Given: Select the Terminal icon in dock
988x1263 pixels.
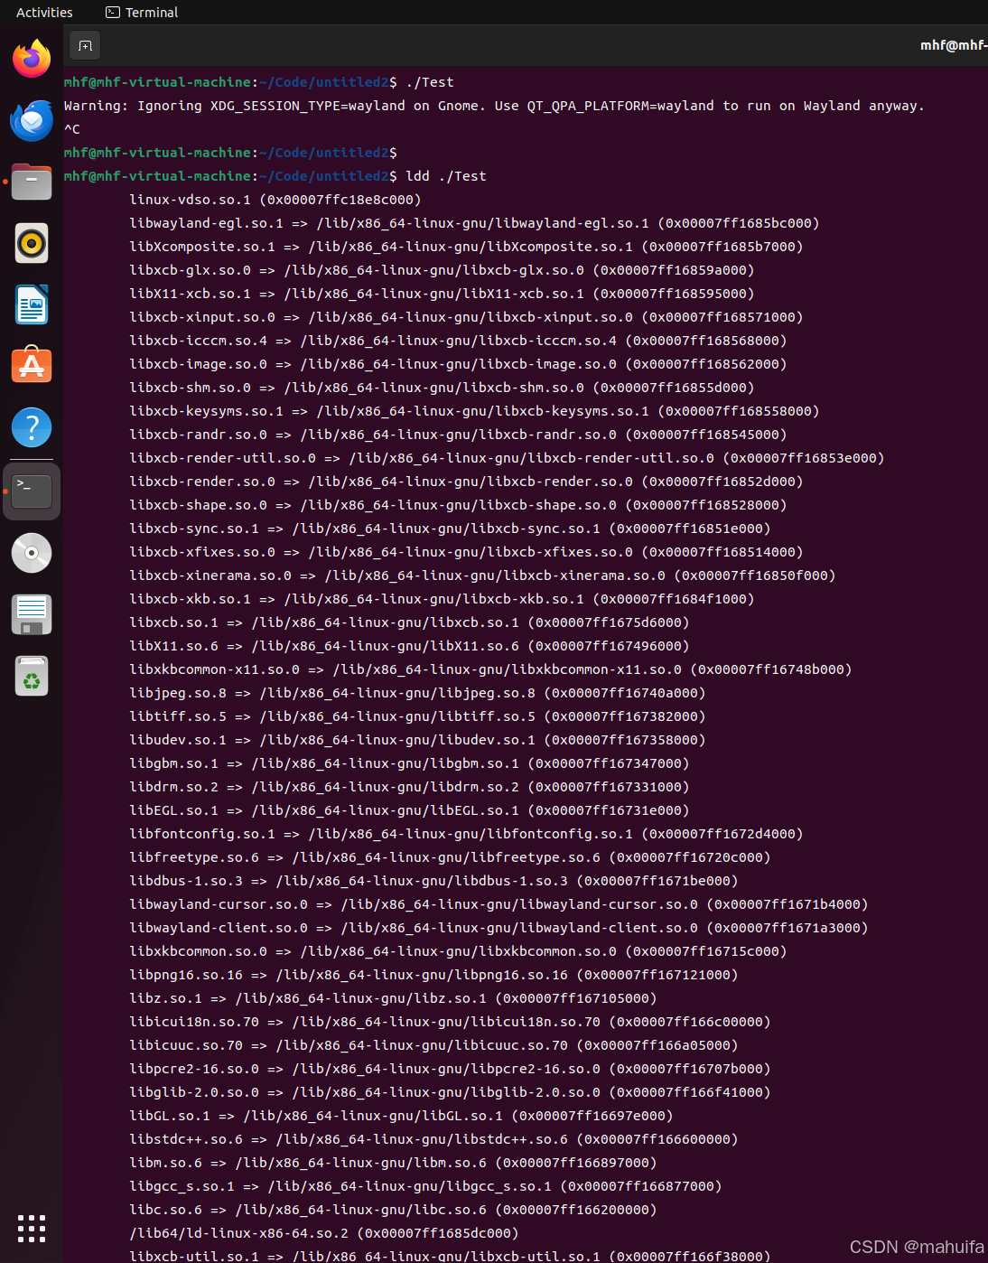Looking at the screenshot, I should click(x=32, y=491).
